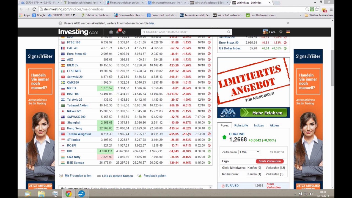Click the browser address bar URL
The image size is (352, 198).
tap(73, 9)
